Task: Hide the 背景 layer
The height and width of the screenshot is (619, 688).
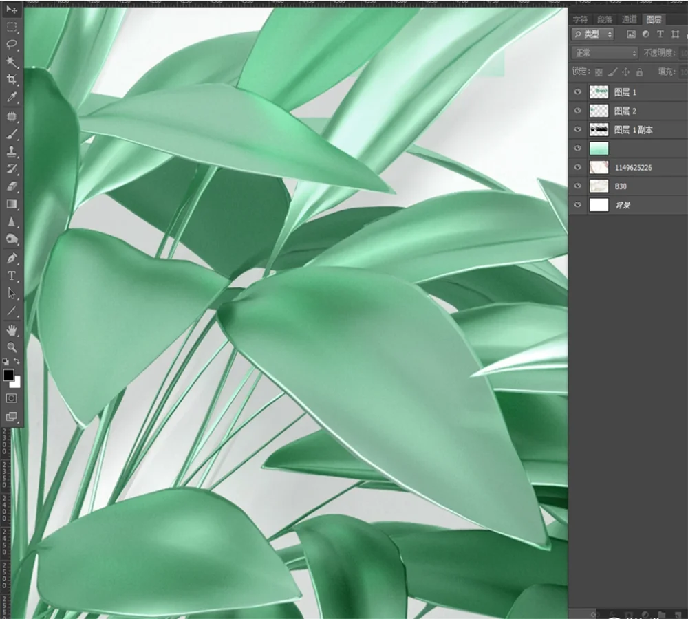Action: (x=577, y=205)
